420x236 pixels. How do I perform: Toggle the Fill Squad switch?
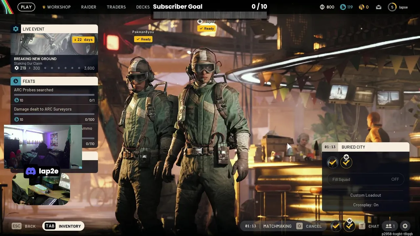366,179
